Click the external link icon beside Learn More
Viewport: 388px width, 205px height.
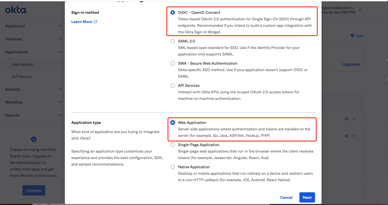click(95, 22)
